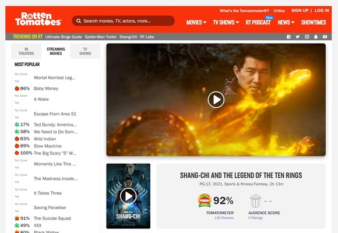Open Spider-Man Trailer trending link
The image size is (338, 233).
point(100,37)
